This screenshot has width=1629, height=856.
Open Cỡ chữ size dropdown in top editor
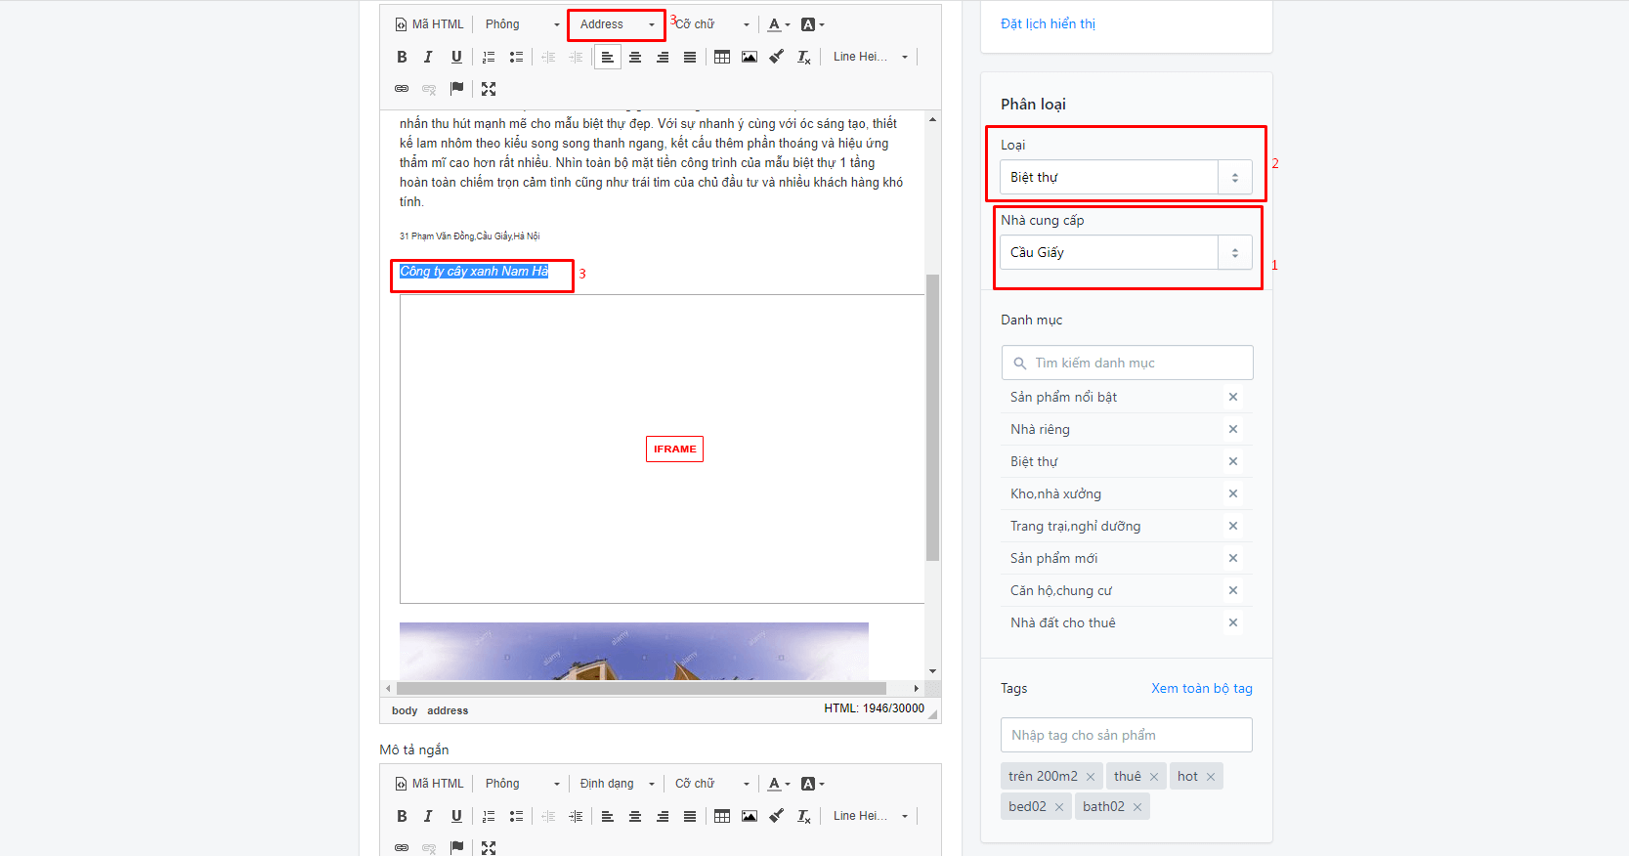click(712, 24)
